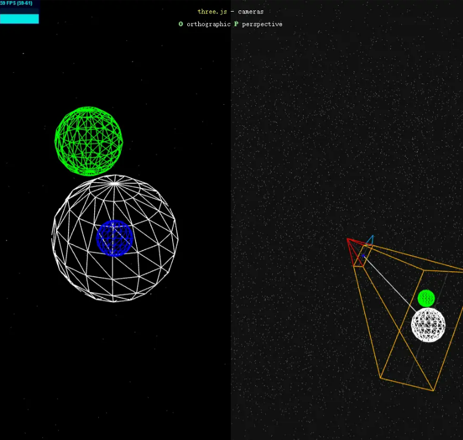
Task: Click the light-blue up-arrow triangle on the camera helper
Action: coord(371,240)
